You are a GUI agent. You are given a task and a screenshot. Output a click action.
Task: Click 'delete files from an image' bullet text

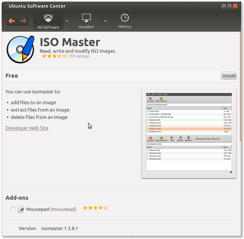point(39,117)
